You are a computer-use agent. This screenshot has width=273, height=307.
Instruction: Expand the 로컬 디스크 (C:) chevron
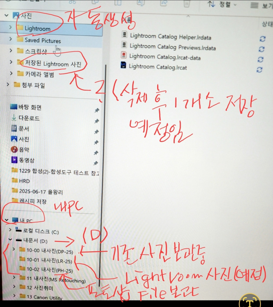click(x=10, y=229)
